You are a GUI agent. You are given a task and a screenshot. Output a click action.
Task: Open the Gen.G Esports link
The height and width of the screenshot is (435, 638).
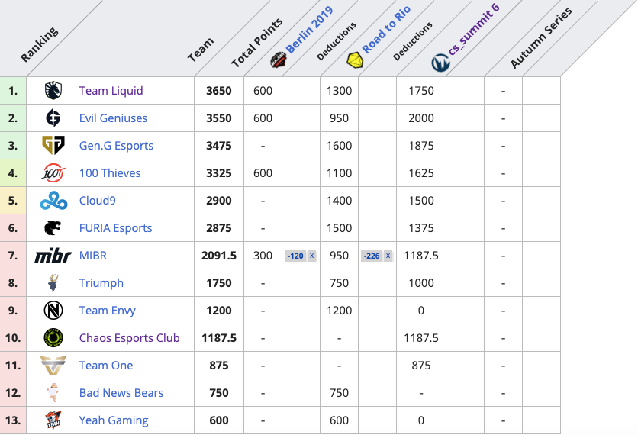(x=116, y=145)
